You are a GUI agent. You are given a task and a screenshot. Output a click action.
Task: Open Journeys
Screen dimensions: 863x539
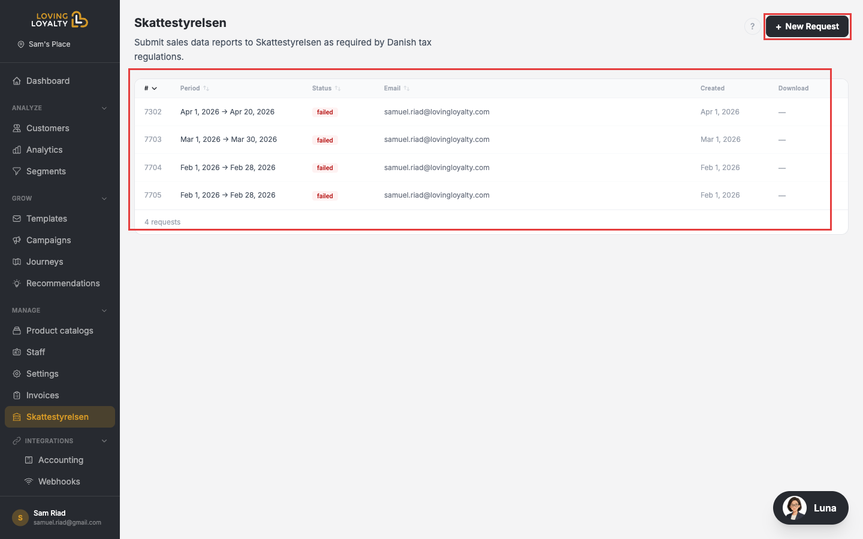pos(60,262)
